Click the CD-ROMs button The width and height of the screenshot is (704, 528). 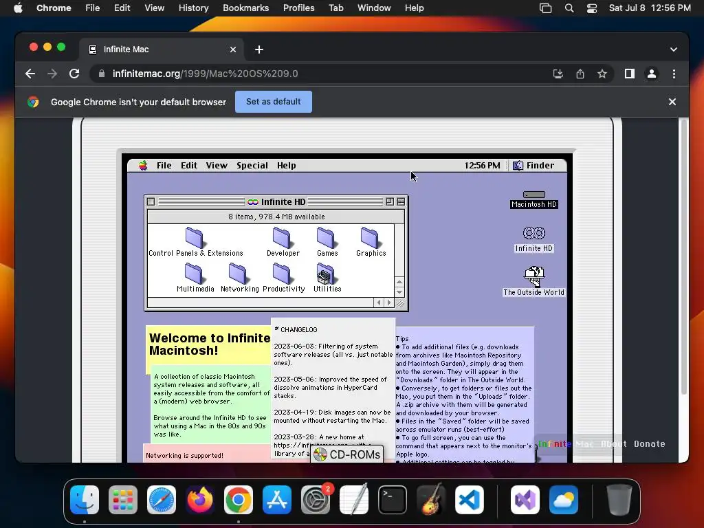pos(346,454)
